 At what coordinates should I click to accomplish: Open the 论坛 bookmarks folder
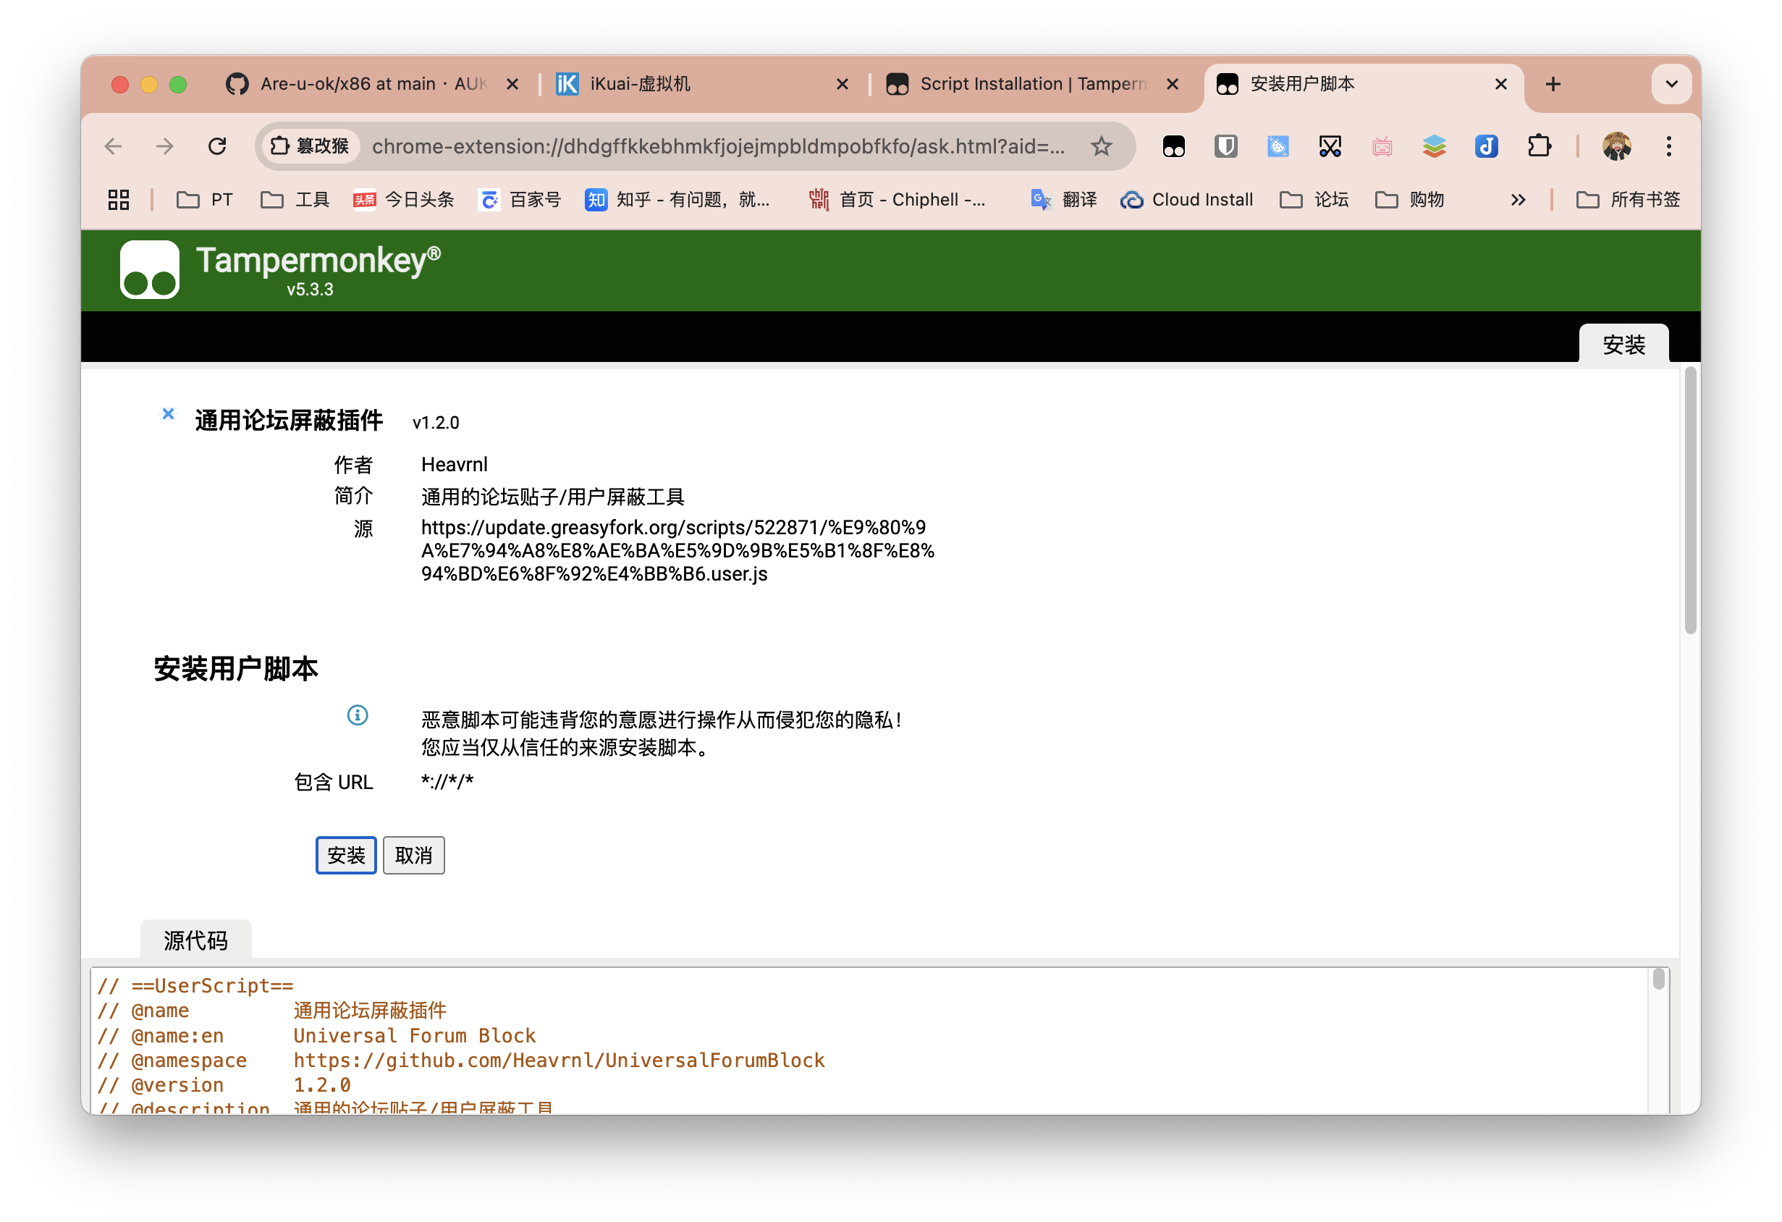pos(1314,200)
